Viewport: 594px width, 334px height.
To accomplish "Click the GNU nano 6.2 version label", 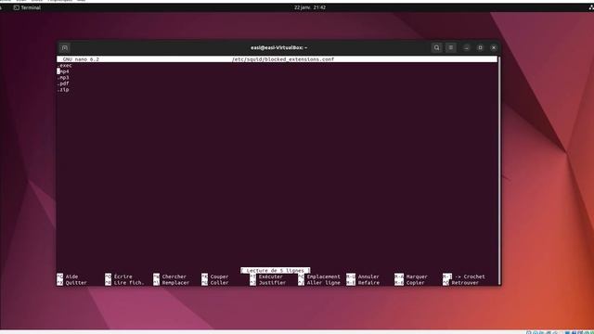I will [x=81, y=59].
